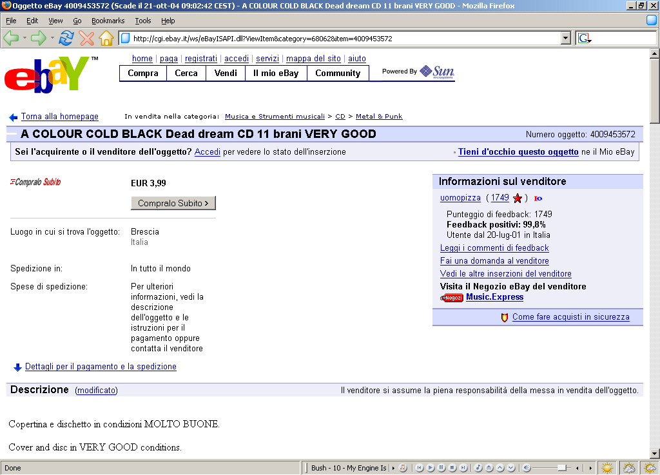The height and width of the screenshot is (475, 660).
Task: Select the Il mio eBay tab
Action: 276,73
